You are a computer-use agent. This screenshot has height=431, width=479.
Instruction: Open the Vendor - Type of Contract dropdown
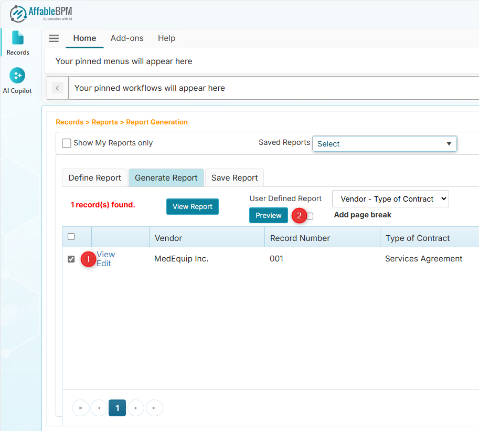(x=390, y=199)
